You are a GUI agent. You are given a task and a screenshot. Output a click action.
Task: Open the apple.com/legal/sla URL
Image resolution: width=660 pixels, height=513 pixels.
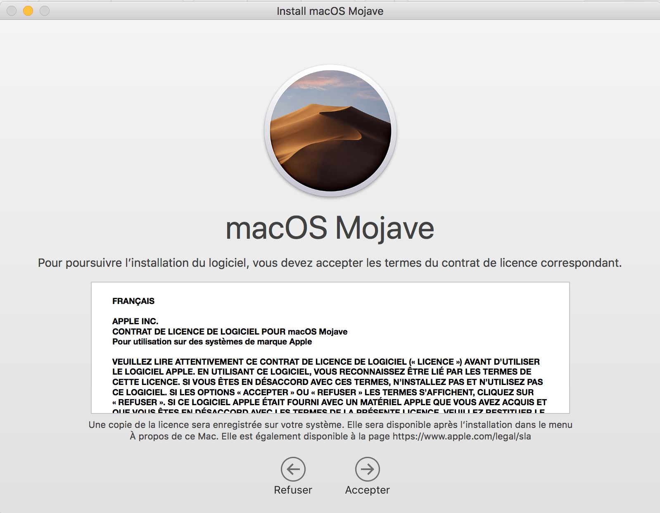click(461, 436)
